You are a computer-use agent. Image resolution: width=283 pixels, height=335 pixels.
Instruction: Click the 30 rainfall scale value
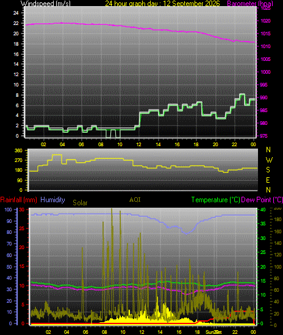pyautogui.click(x=22, y=210)
